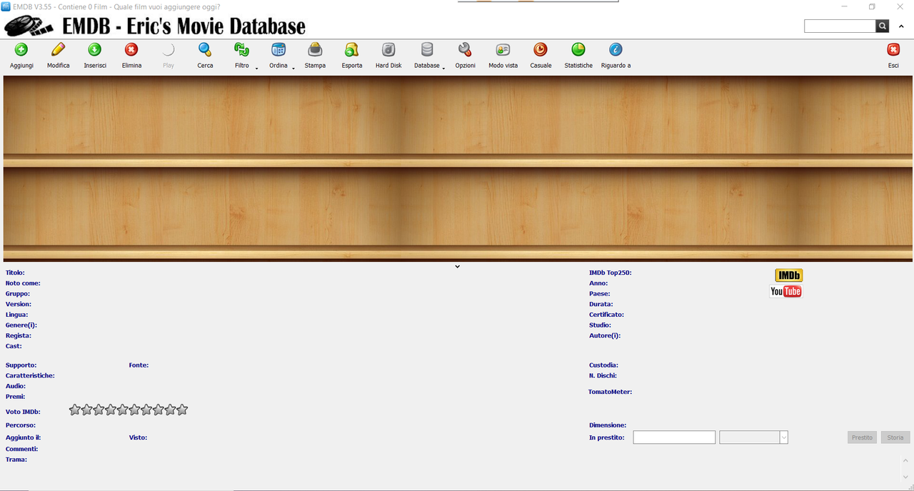Click the Prestito button
Viewport: 914px width, 491px height.
click(862, 437)
